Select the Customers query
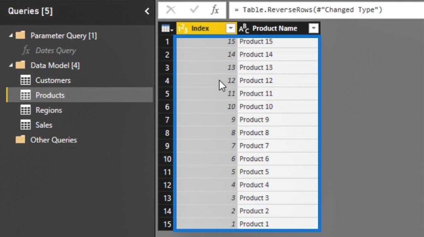424x237 pixels. coord(53,80)
